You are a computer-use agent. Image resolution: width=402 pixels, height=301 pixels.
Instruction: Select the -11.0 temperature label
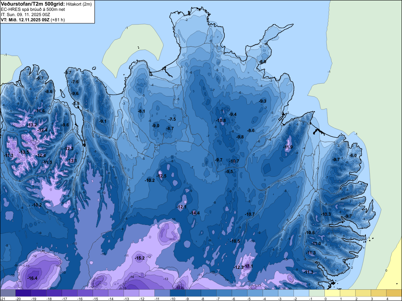(316, 243)
